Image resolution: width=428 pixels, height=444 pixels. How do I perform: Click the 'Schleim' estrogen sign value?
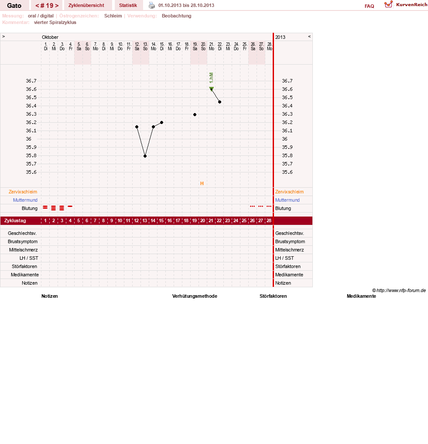click(113, 16)
